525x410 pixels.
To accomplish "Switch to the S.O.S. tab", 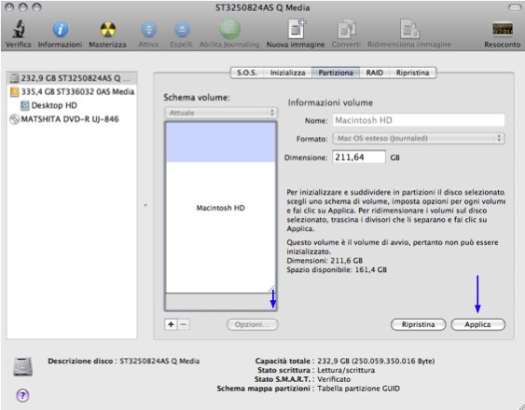I will click(247, 73).
